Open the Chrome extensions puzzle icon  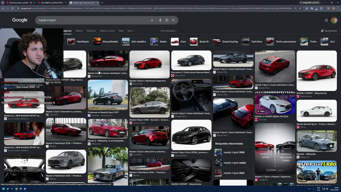point(321,8)
